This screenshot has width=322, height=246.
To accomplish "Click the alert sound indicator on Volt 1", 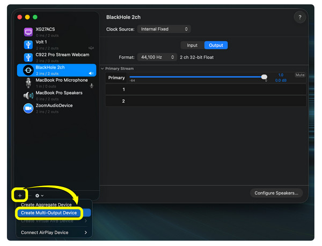I will click(x=91, y=48).
